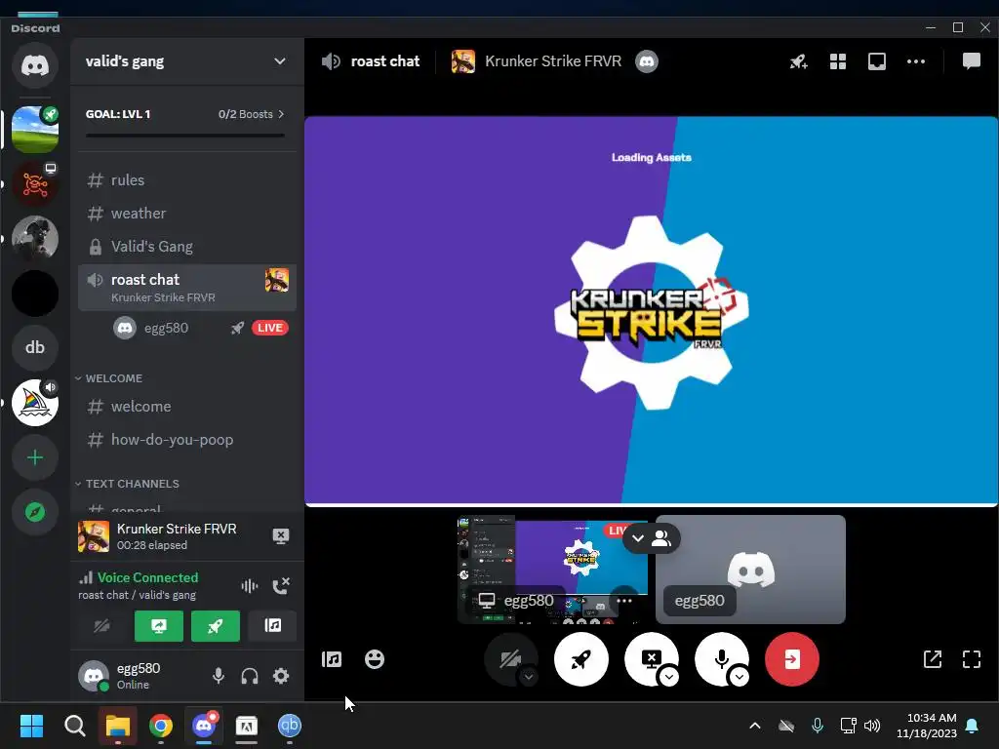Toggle noise suppression waveform icon
This screenshot has width=999, height=749.
[250, 586]
